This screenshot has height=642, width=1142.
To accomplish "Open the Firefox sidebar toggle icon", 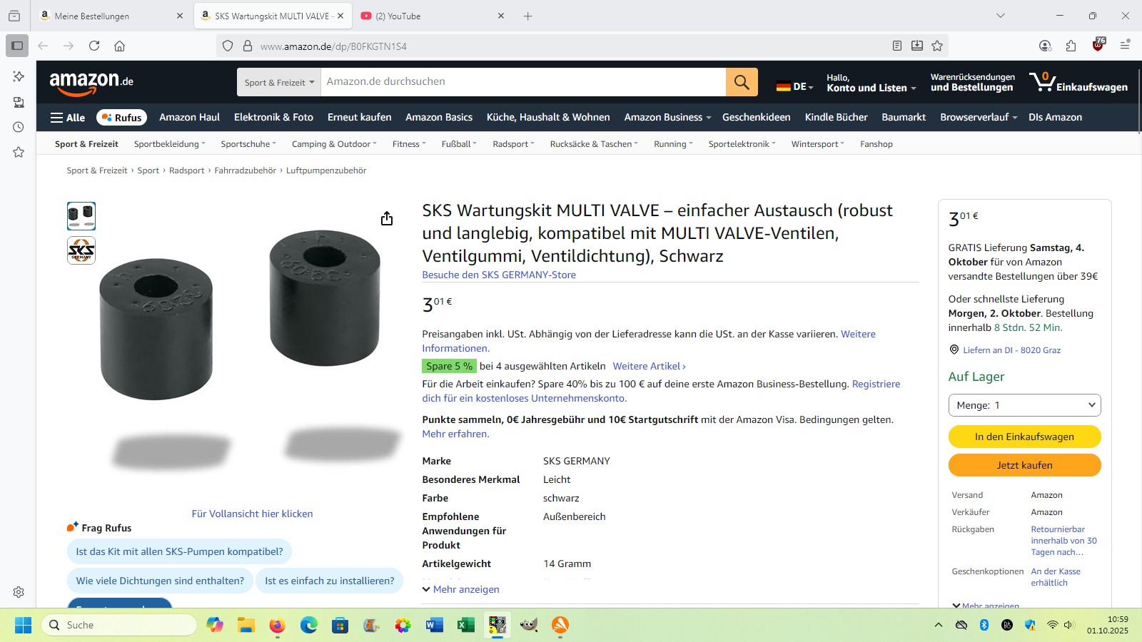I will pos(17,46).
